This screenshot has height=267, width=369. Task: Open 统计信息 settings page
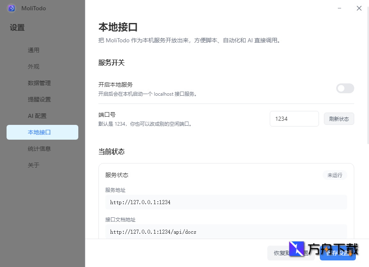39,149
